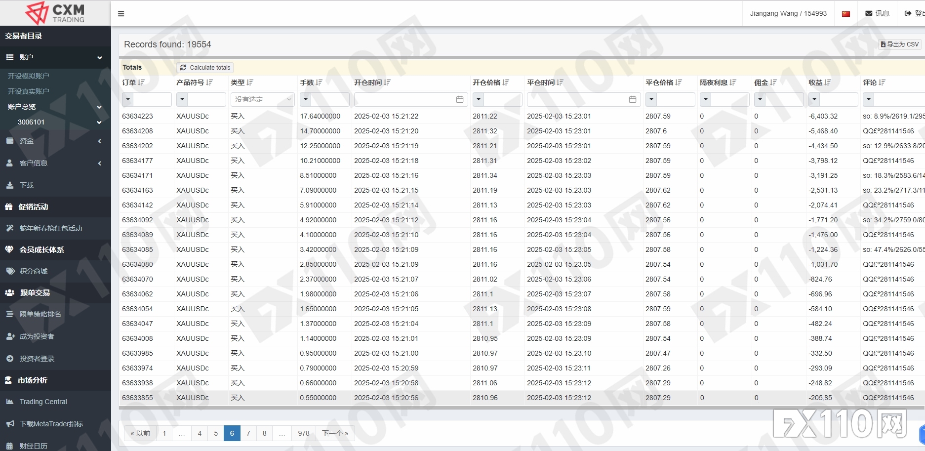
Task: Click Calculate totals button
Action: click(205, 68)
